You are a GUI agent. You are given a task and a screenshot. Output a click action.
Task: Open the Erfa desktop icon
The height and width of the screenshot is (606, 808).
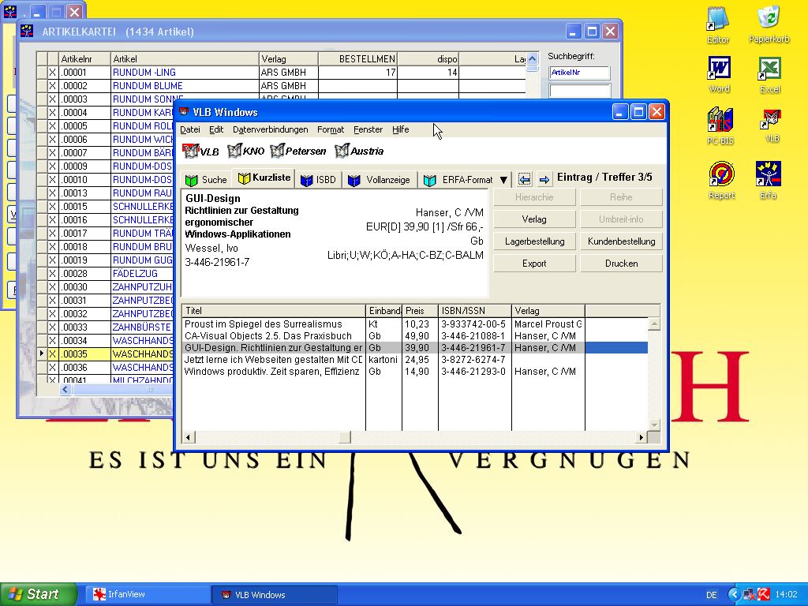click(x=769, y=180)
